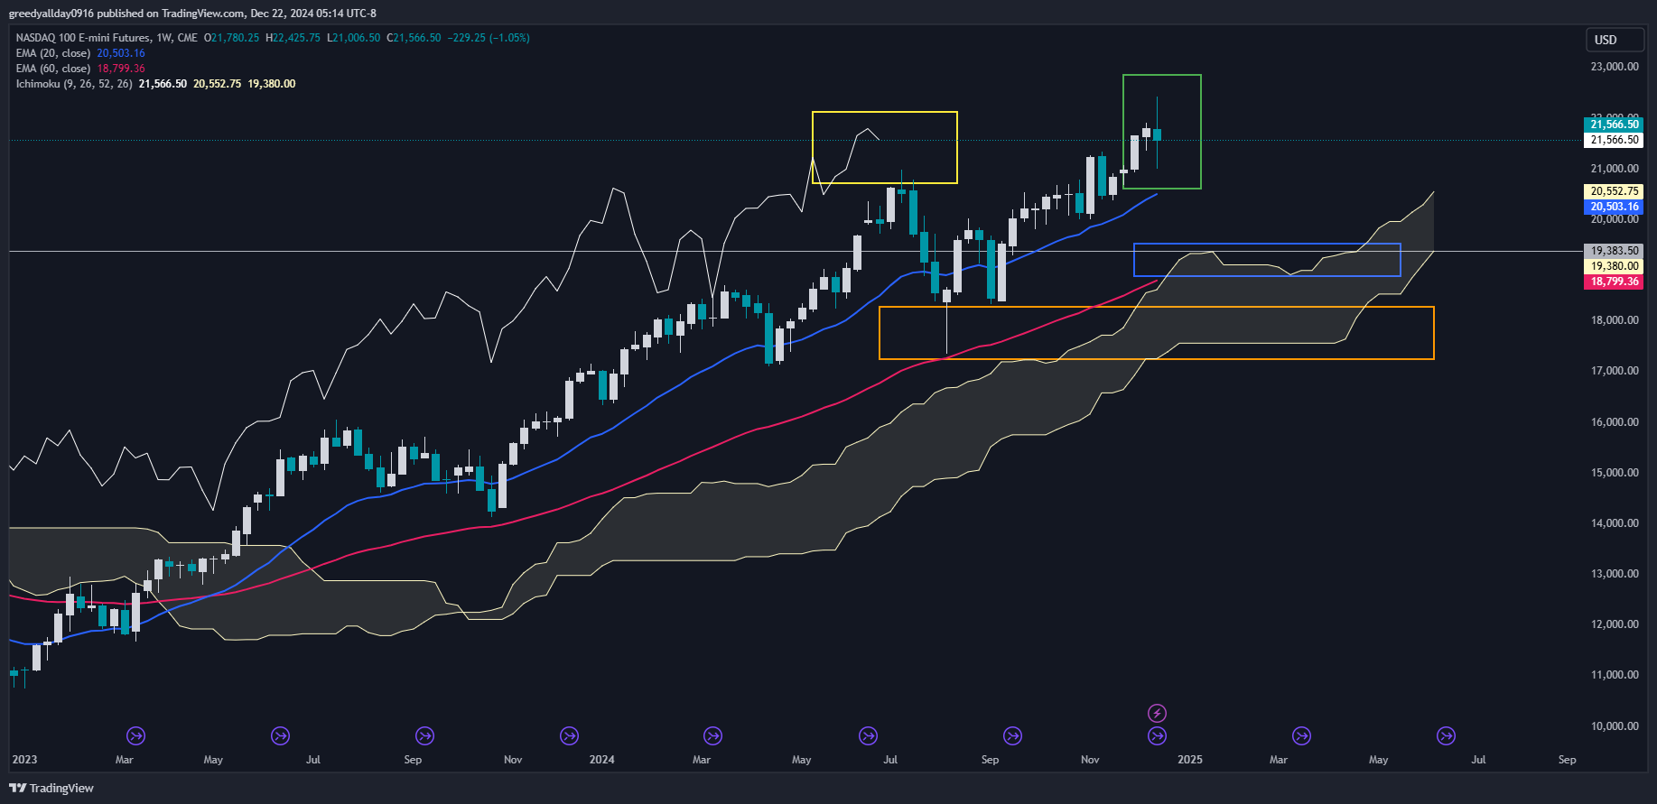
Task: Click the 19,380.00 price axis label
Action: click(1614, 266)
